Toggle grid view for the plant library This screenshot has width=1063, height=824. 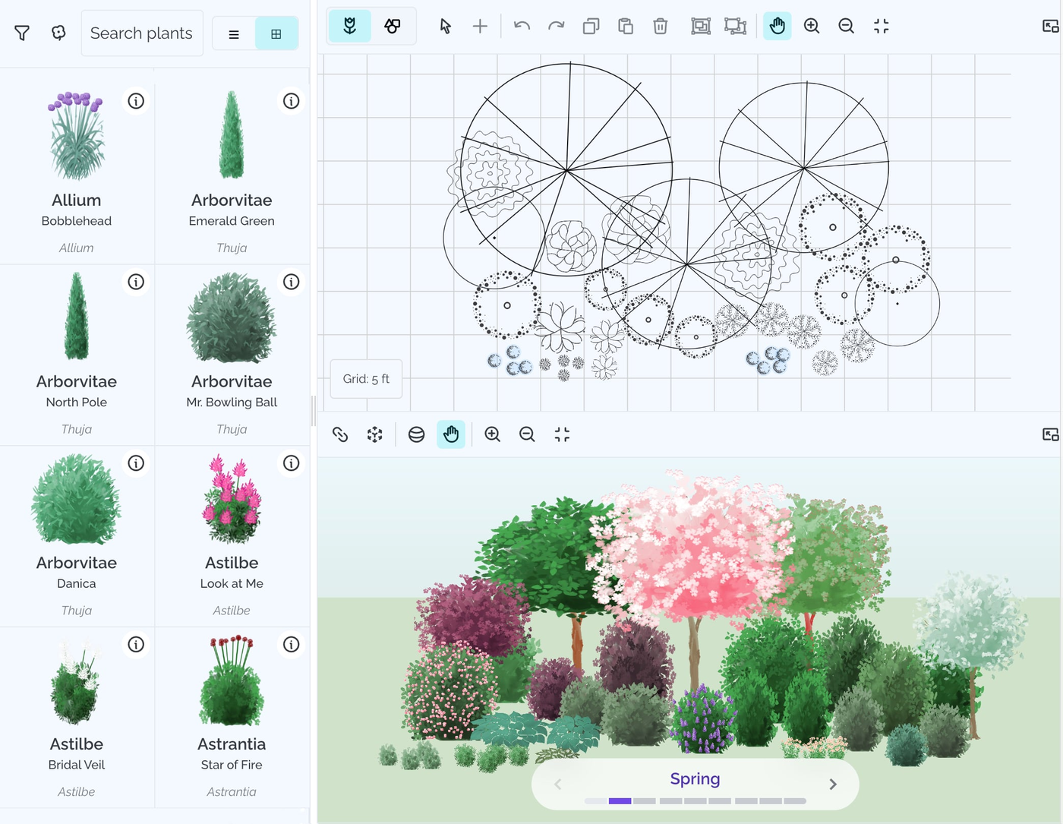[x=276, y=33]
